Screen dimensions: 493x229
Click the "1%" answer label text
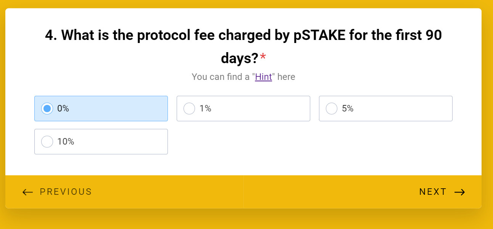(205, 108)
